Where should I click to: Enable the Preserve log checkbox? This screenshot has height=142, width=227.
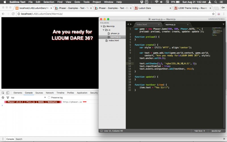pyautogui.click(x=49, y=97)
